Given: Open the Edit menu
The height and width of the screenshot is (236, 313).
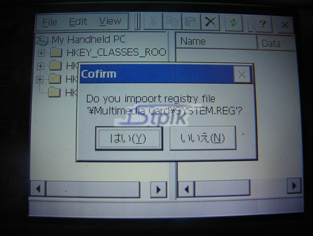Looking at the screenshot, I should pyautogui.click(x=78, y=22).
